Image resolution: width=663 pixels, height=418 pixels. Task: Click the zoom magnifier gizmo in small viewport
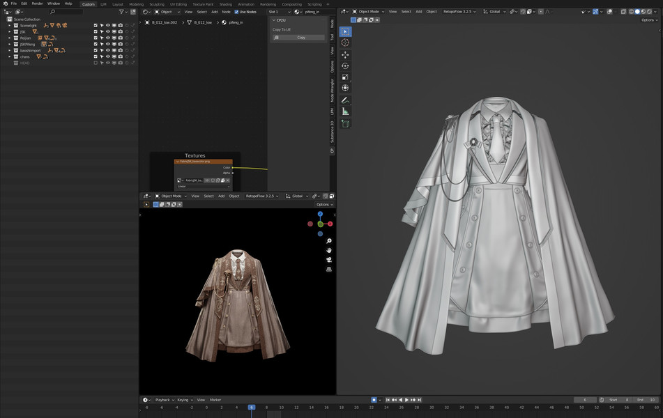pyautogui.click(x=328, y=241)
